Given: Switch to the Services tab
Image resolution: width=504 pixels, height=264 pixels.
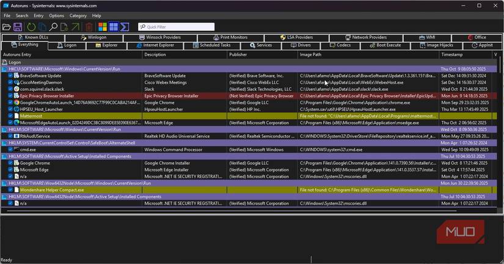Looking at the screenshot, I should pyautogui.click(x=261, y=45).
